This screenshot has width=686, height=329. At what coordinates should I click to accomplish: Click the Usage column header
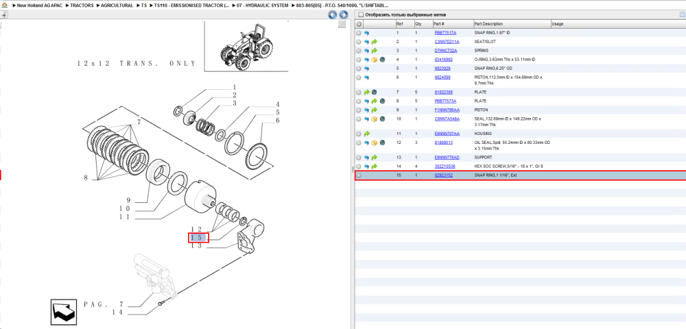click(617, 23)
